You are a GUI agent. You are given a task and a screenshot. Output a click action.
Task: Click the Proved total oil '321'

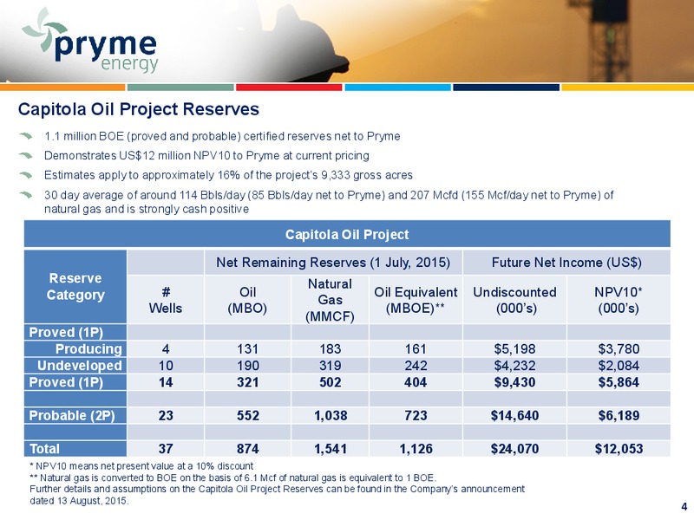pos(247,382)
